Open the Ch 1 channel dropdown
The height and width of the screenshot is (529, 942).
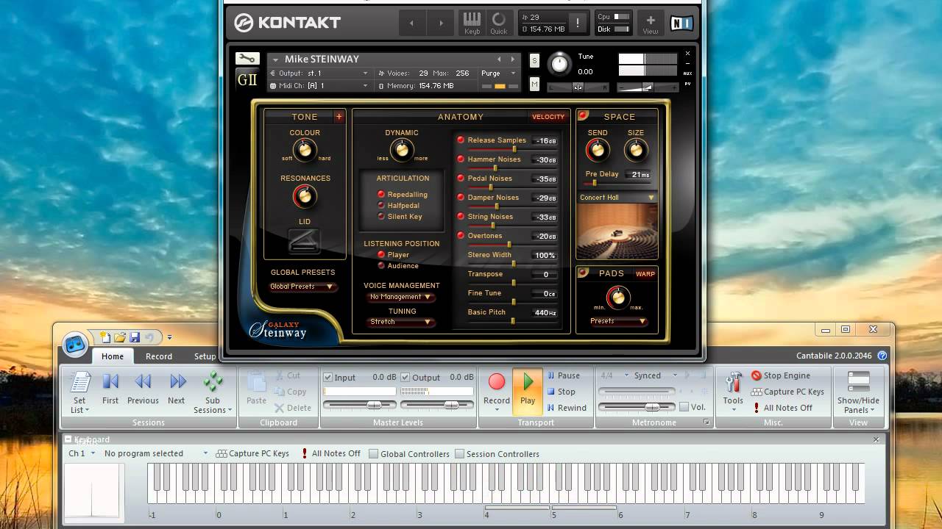(x=82, y=454)
